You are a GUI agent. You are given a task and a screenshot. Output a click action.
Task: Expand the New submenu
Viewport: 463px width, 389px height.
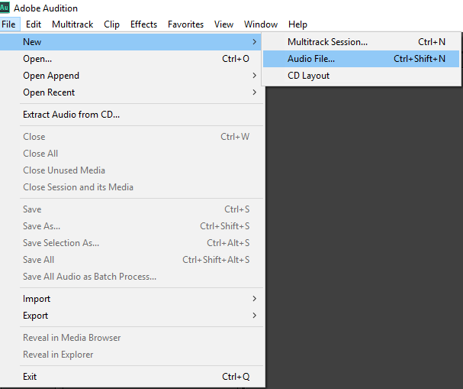click(130, 42)
